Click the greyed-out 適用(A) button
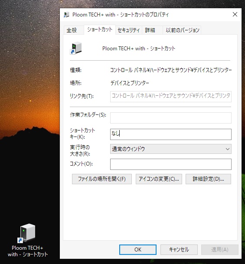 (220, 250)
